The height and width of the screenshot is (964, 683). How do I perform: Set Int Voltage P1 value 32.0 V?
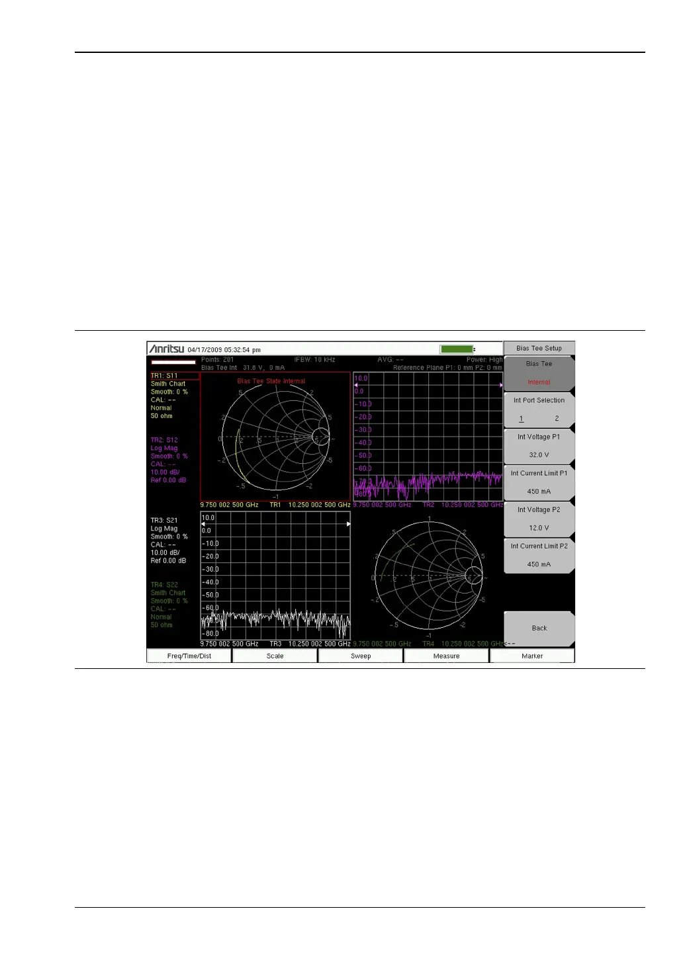(539, 446)
